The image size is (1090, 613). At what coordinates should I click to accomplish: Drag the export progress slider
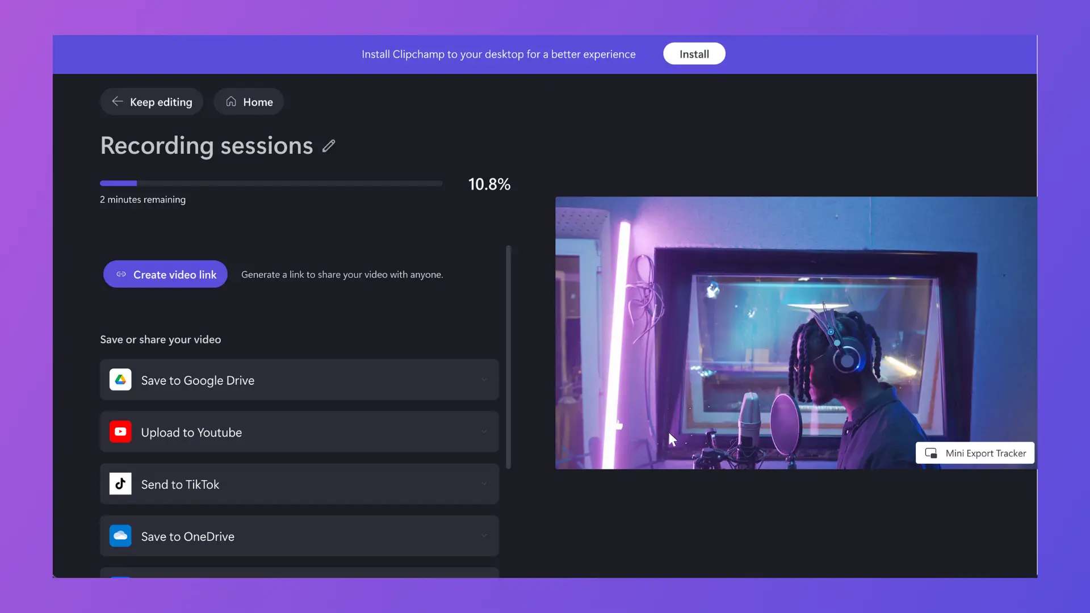point(137,183)
